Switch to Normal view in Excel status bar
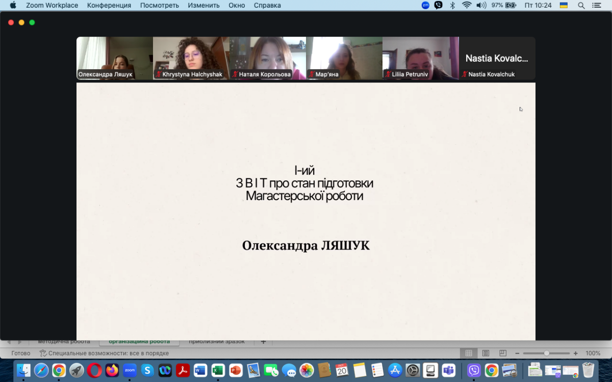612x382 pixels. [x=468, y=353]
